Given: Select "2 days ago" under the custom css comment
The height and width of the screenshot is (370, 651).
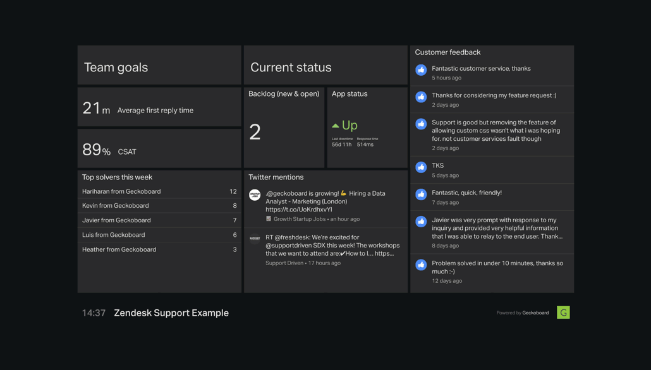Looking at the screenshot, I should (445, 148).
